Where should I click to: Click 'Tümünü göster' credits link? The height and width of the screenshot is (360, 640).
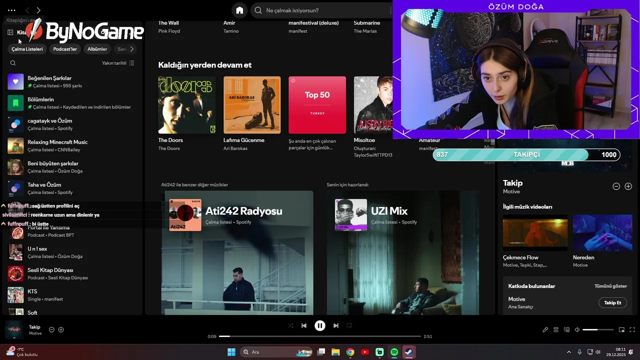[x=610, y=286]
